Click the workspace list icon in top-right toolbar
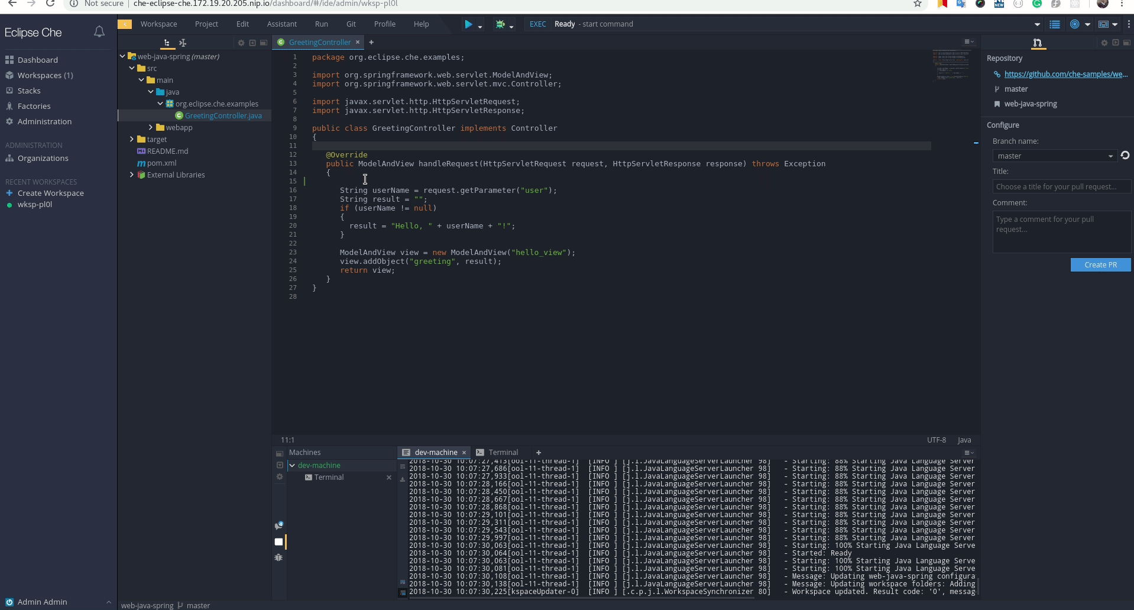 tap(1055, 24)
